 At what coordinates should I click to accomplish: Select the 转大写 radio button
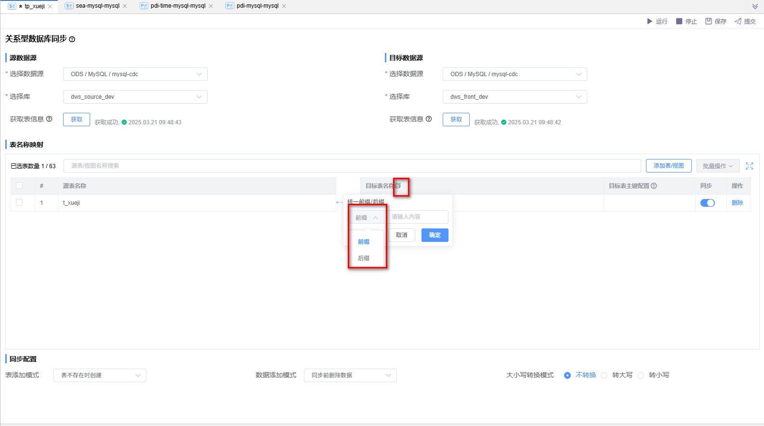click(x=604, y=375)
